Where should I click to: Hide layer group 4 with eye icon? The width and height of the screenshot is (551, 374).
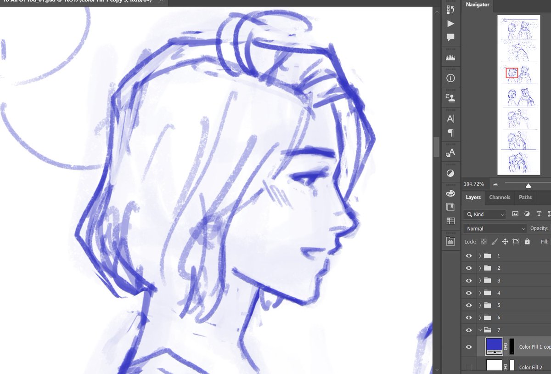point(469,293)
